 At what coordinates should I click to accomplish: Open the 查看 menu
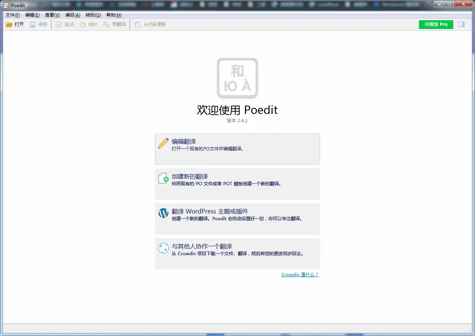(52, 15)
